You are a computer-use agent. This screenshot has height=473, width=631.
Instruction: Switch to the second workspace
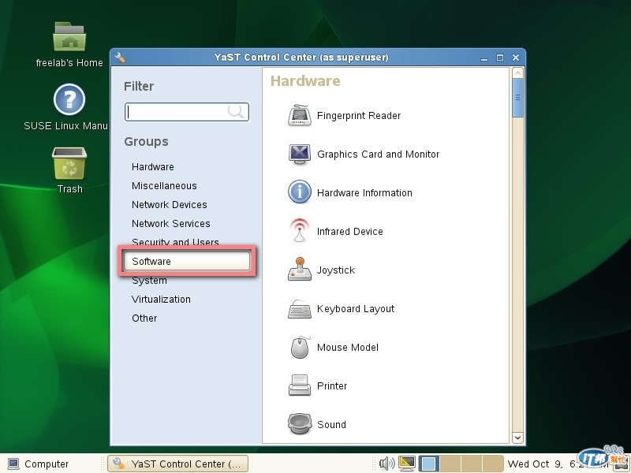(x=450, y=464)
